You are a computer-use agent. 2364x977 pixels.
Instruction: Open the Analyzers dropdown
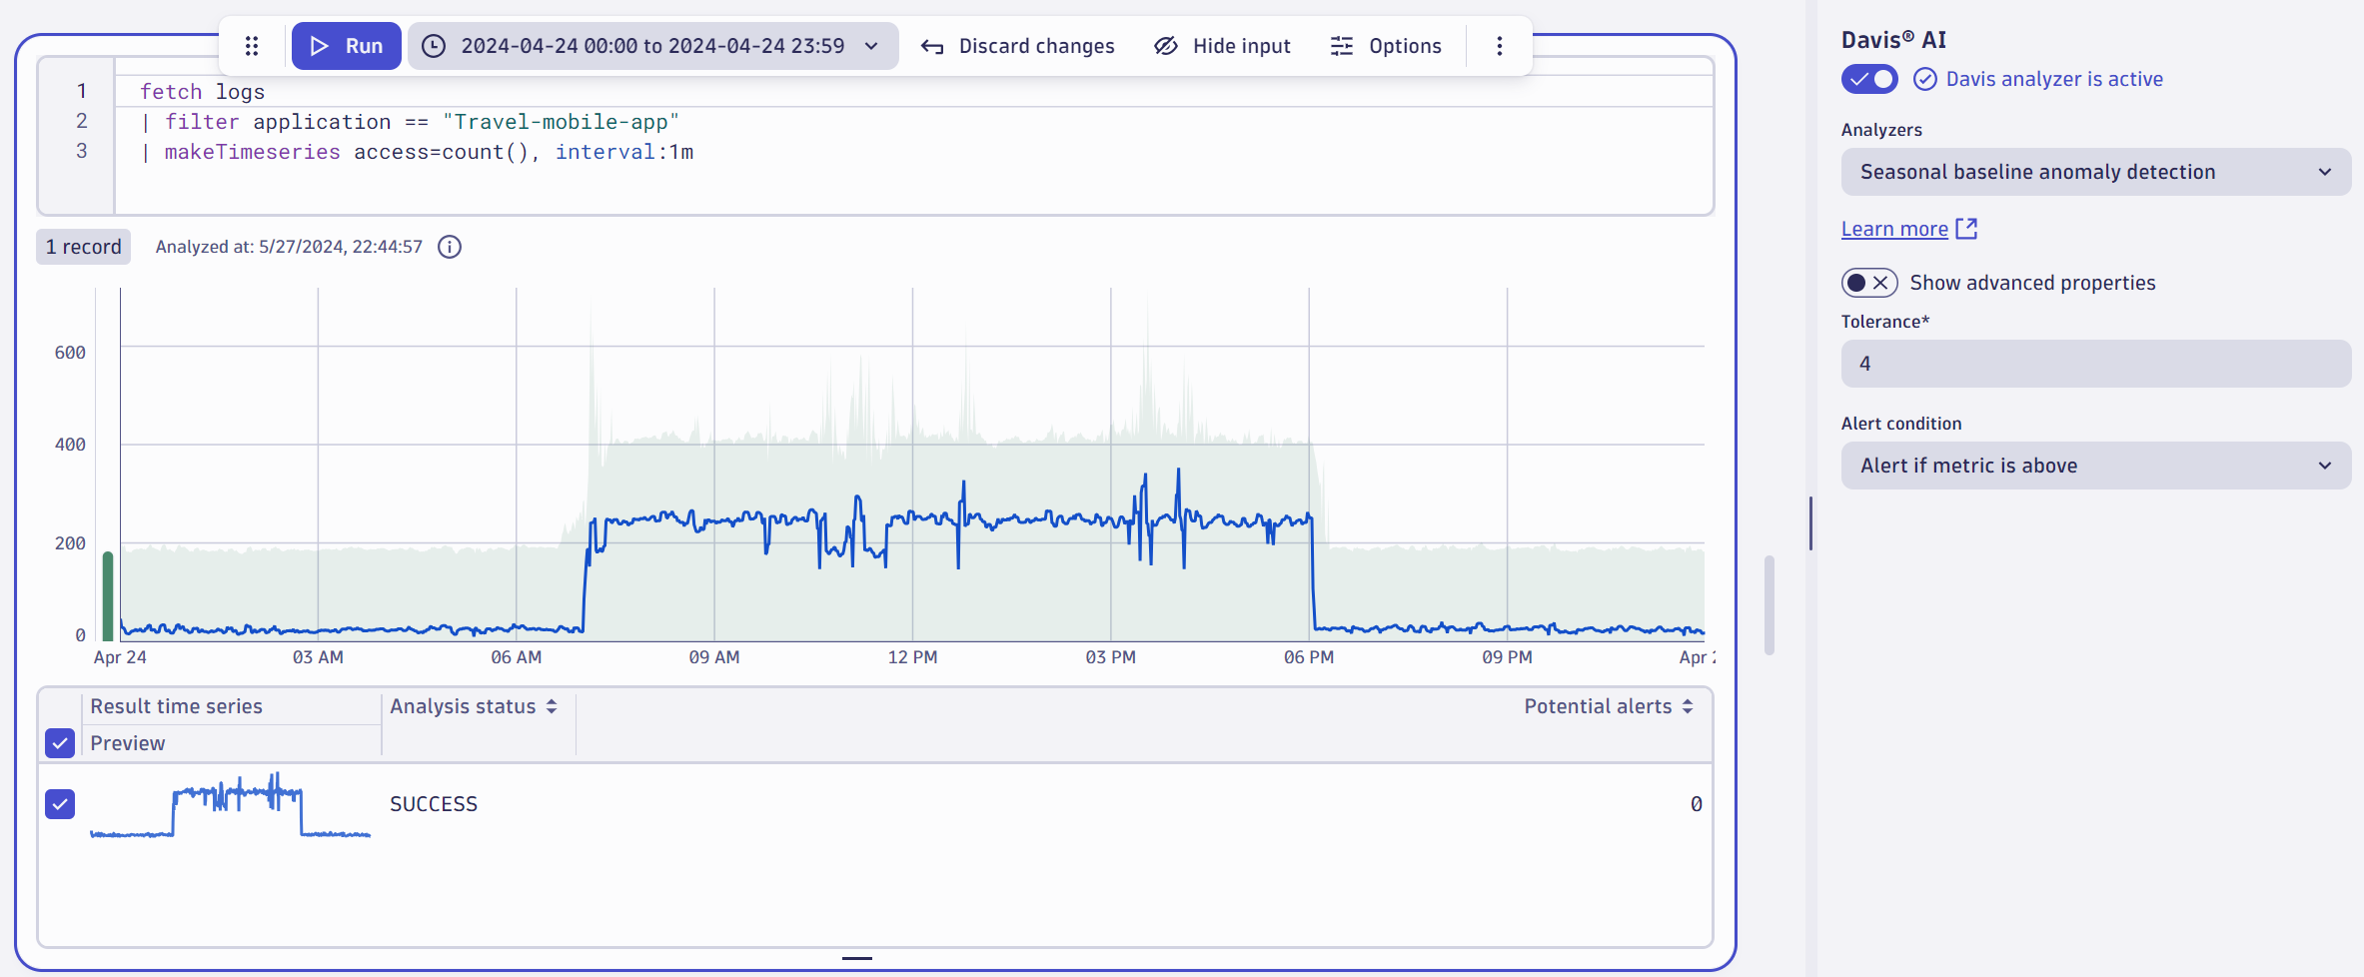2094,172
